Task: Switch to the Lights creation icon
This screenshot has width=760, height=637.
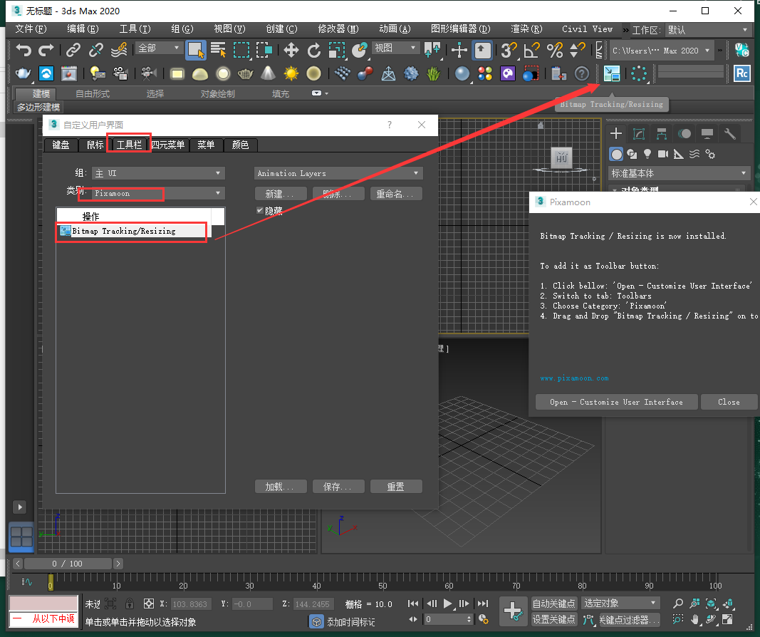Action: pyautogui.click(x=647, y=154)
